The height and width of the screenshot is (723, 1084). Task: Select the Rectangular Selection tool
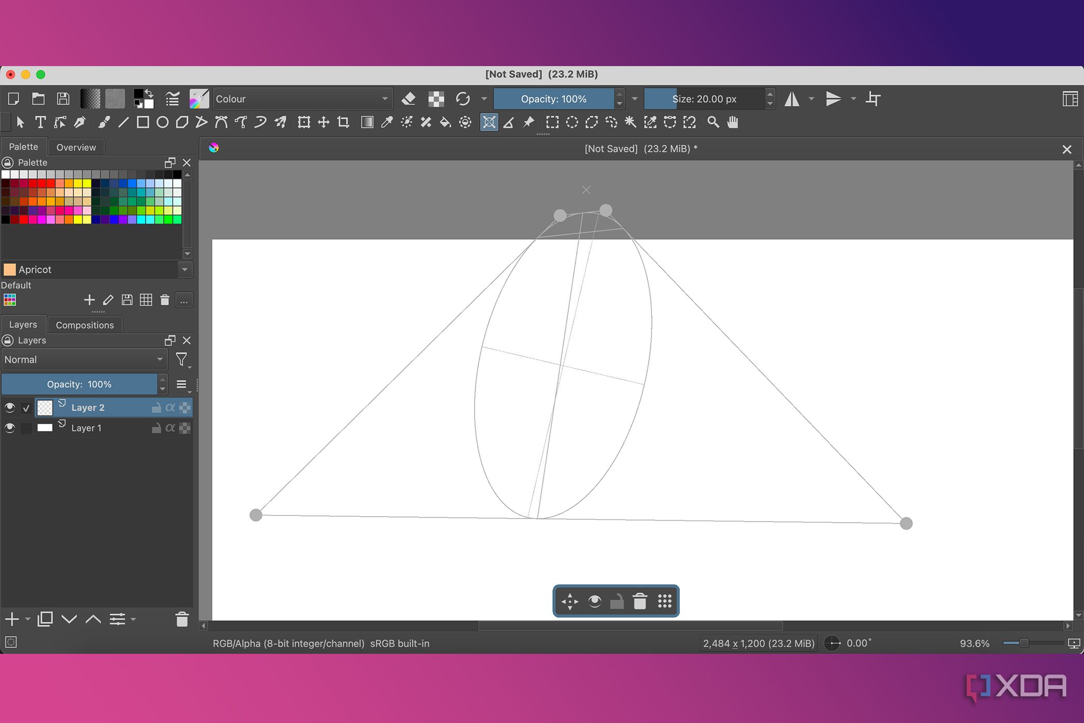point(552,122)
